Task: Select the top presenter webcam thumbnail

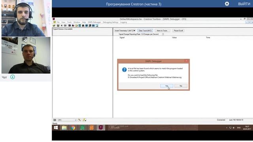Action: point(26,18)
